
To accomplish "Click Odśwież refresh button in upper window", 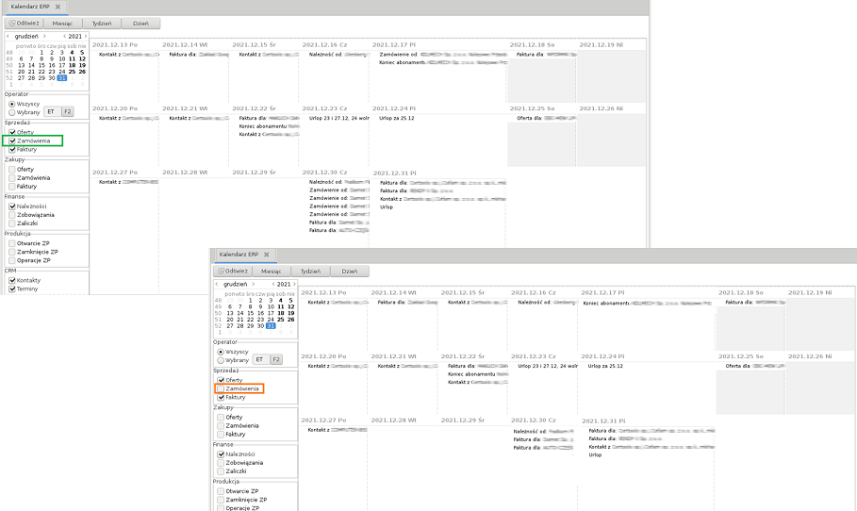I will (x=25, y=24).
